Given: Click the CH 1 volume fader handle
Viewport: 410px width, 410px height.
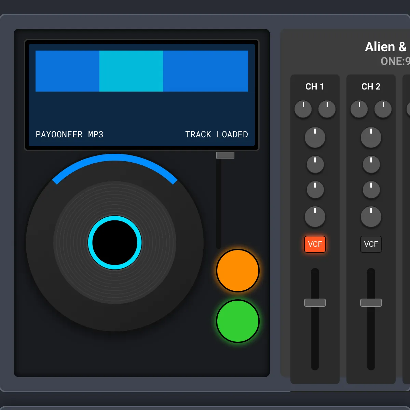Looking at the screenshot, I should [x=315, y=303].
